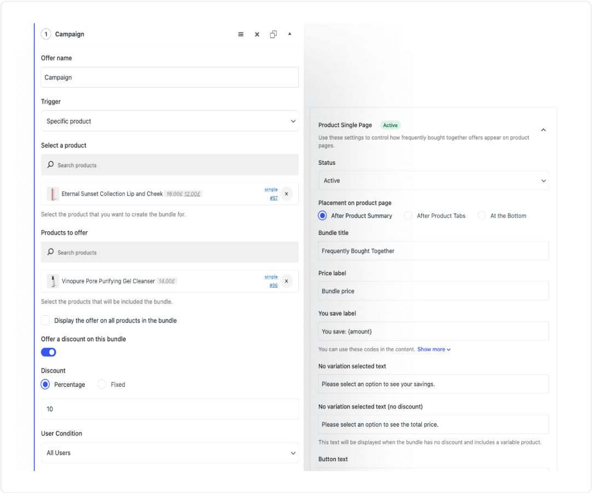Delete campaign with the X icon
Viewport: 592px width, 493px height.
click(x=257, y=34)
